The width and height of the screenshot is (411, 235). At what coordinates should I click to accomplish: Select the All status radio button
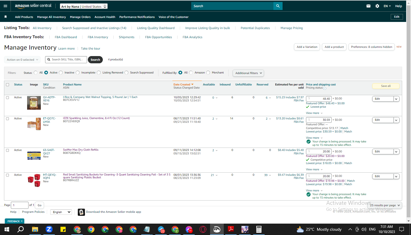(x=36, y=73)
